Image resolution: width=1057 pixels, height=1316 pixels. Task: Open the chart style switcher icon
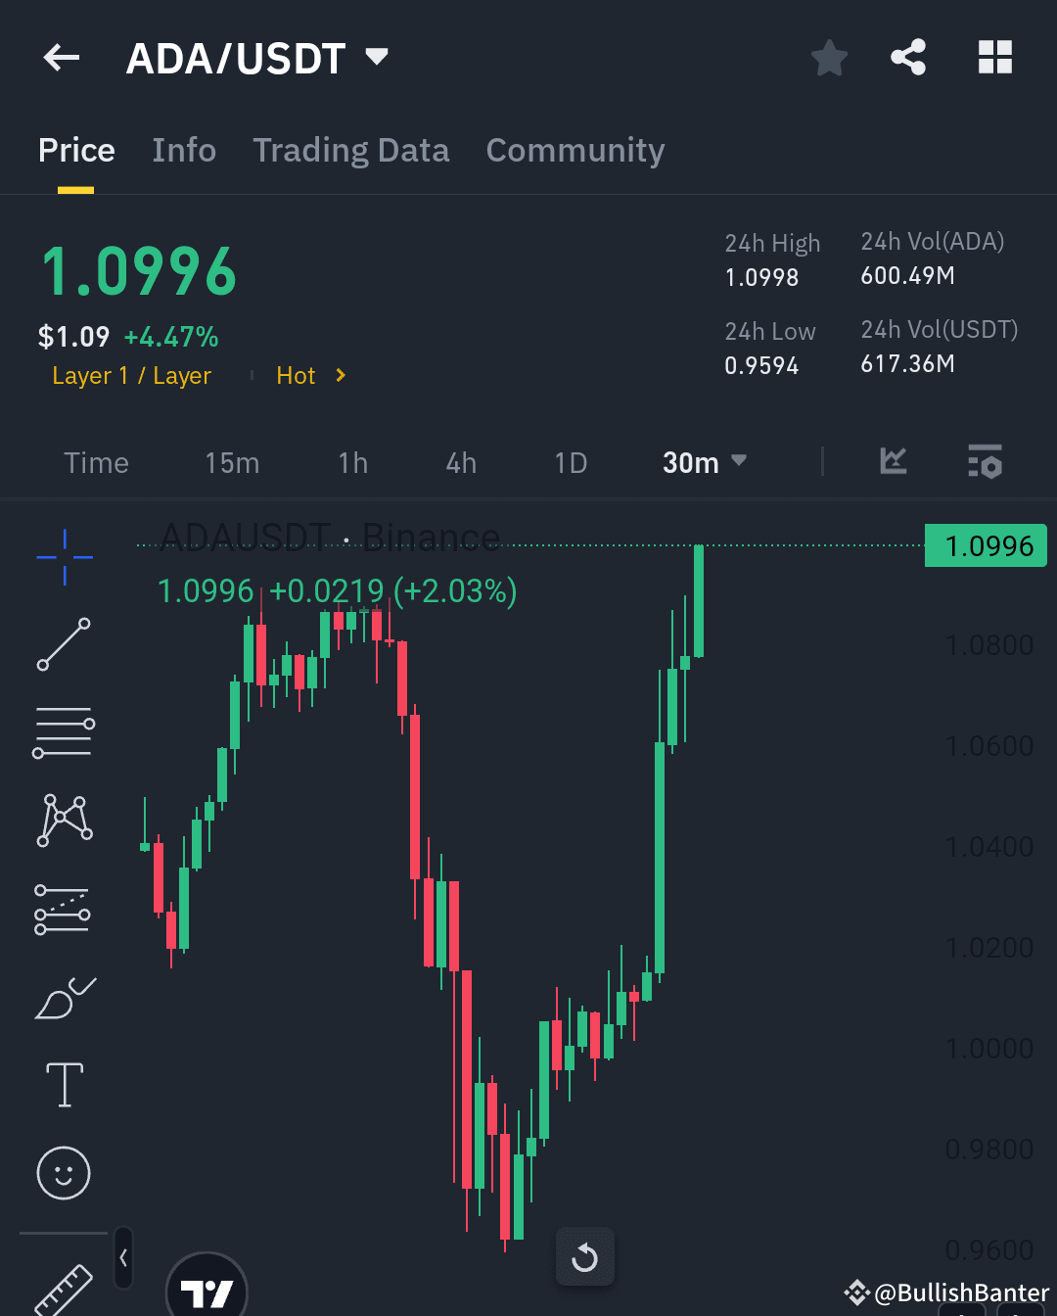892,461
